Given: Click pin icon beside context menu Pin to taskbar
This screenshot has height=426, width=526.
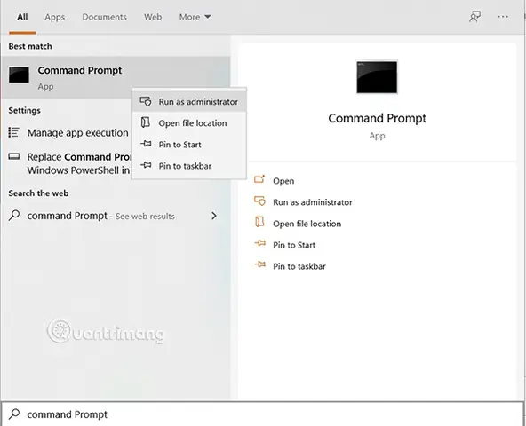Looking at the screenshot, I should click(x=146, y=165).
